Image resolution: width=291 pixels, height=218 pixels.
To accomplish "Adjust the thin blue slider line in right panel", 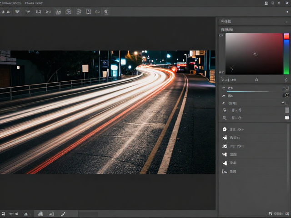I will coord(247,92).
